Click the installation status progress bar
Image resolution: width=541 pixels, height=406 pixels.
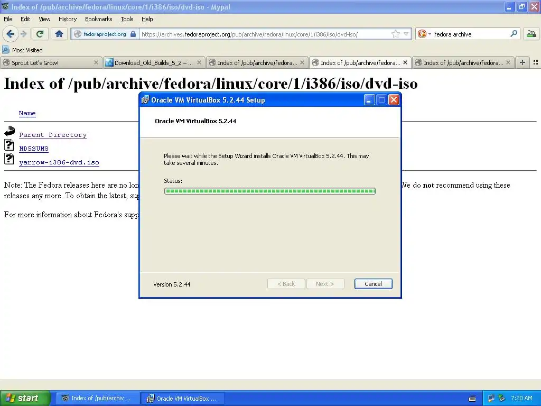point(270,191)
